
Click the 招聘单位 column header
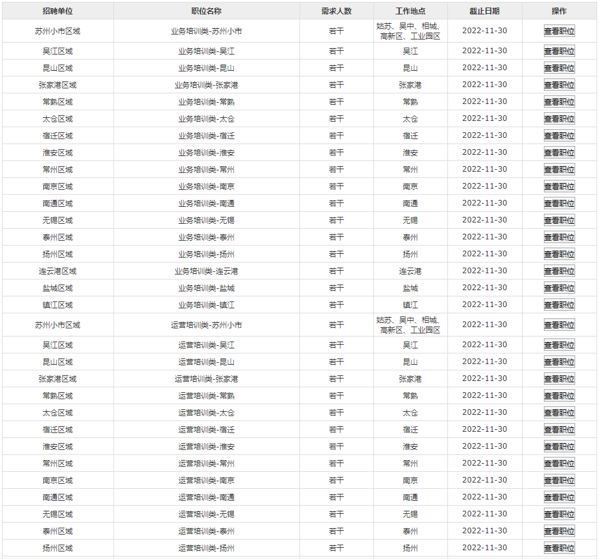point(58,11)
